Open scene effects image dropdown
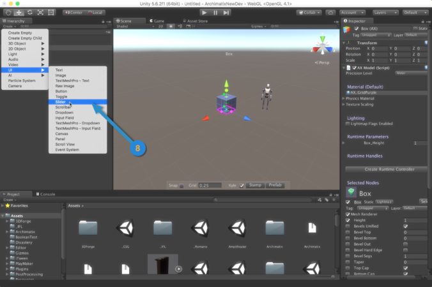 click(x=189, y=26)
